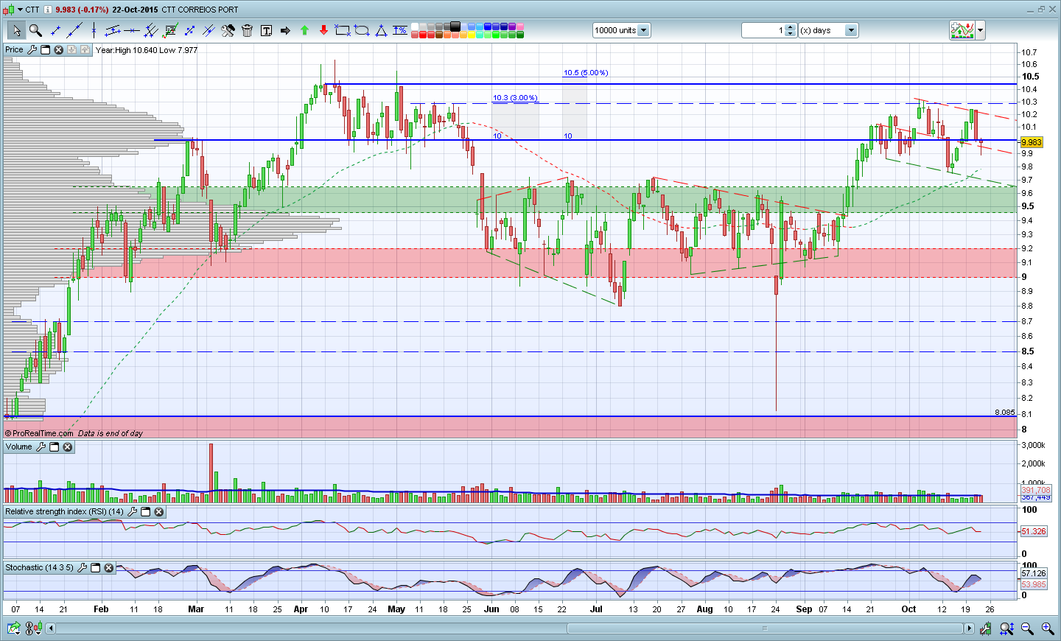Select the pointer cursor tool
Screen dimensions: 1061x641
[15, 30]
